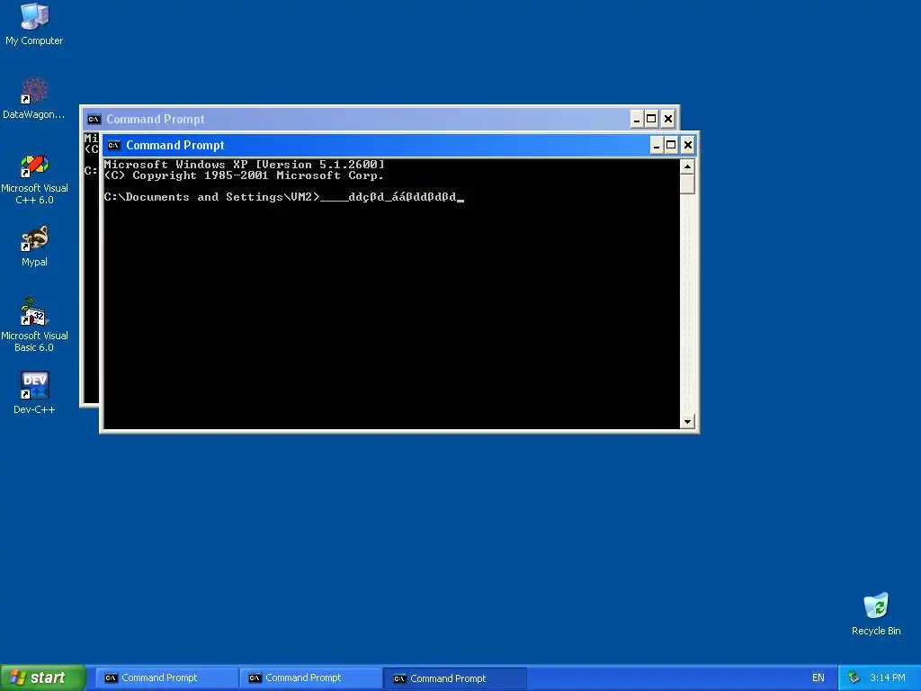The height and width of the screenshot is (691, 921).
Task: Select the DataWagon desktop shortcut
Action: pos(34,98)
